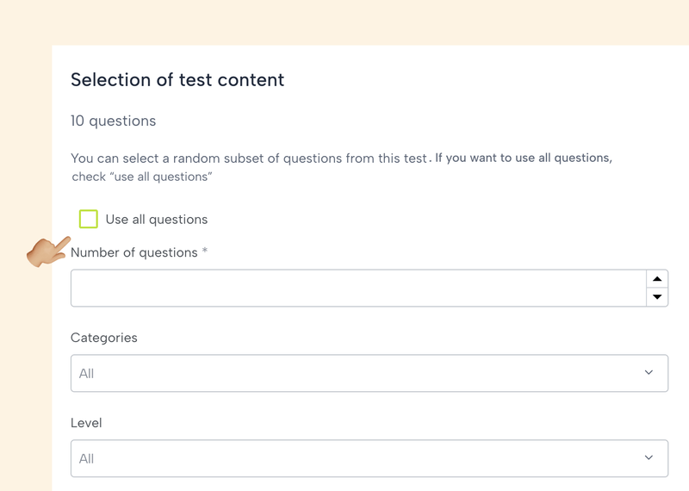Click the random subset description text
The image size is (689, 491).
tap(249, 158)
